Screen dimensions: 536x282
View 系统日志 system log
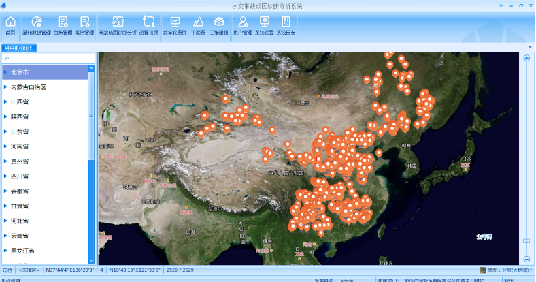point(286,26)
